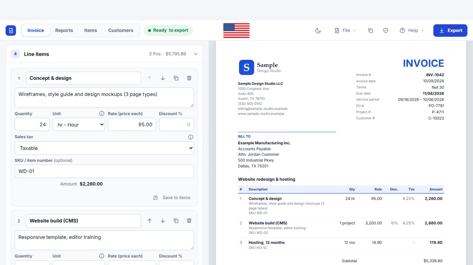
Task: Click Save to items link
Action: (172, 198)
